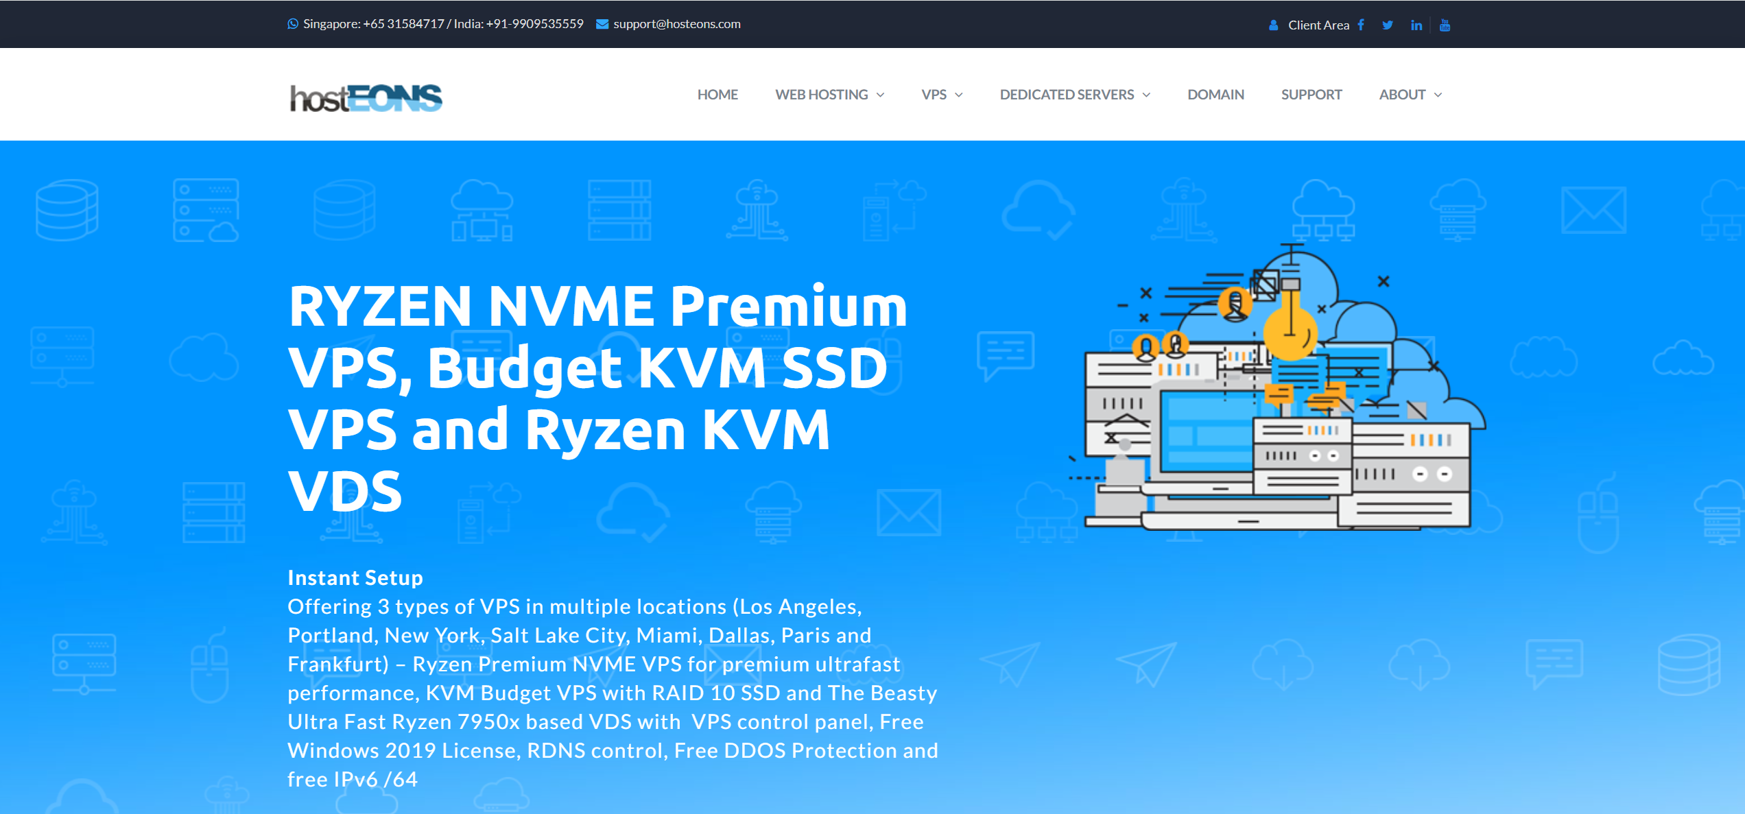1745x814 pixels.
Task: Open the YouTube social icon
Action: click(x=1445, y=25)
